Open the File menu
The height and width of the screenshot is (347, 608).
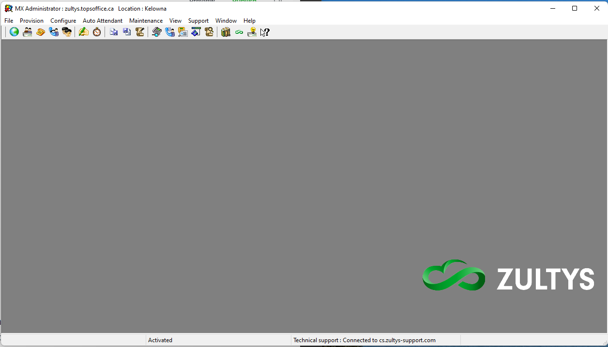[9, 21]
